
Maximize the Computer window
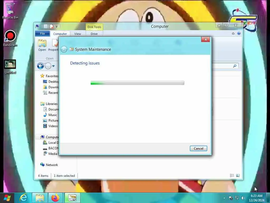[226, 25]
